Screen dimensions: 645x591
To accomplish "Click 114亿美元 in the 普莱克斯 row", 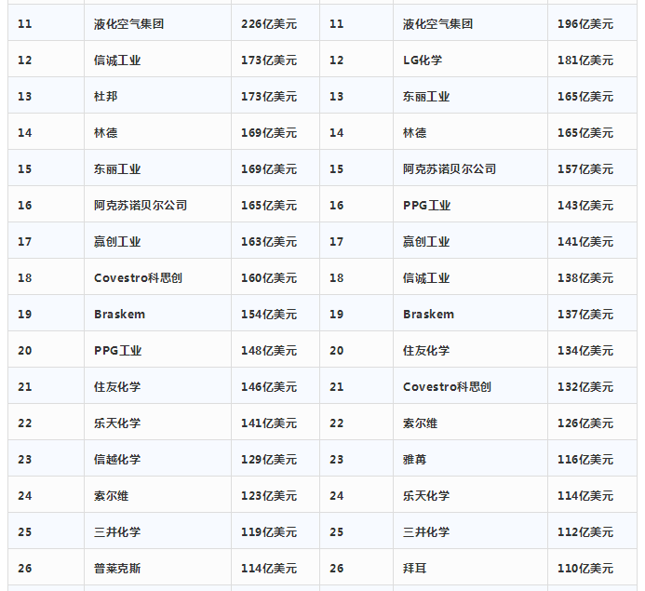I will tap(269, 569).
